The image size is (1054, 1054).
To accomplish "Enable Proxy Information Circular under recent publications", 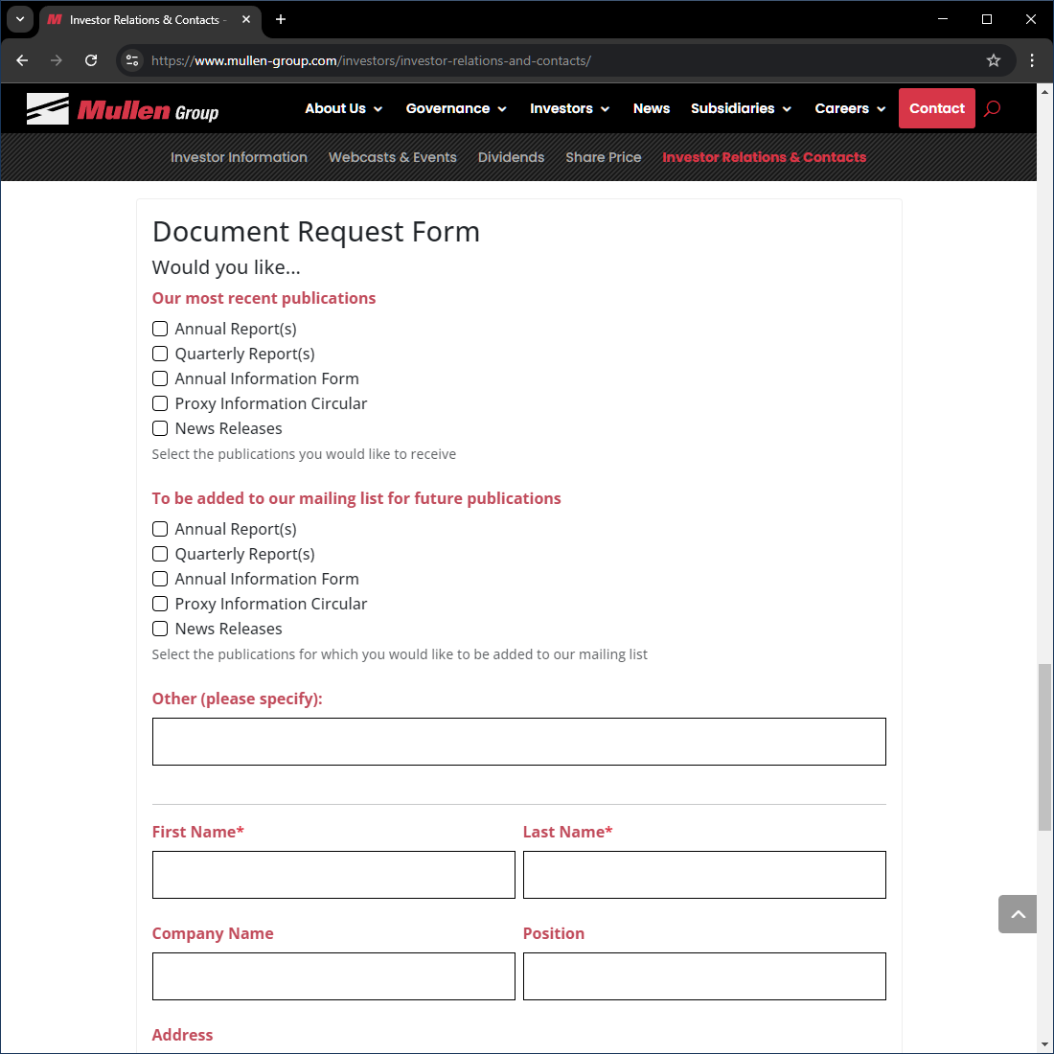I will click(x=159, y=403).
